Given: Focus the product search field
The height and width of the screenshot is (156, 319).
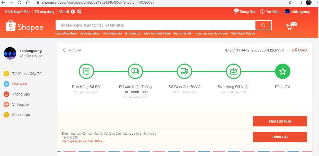Looking at the screenshot, I should [x=155, y=25].
